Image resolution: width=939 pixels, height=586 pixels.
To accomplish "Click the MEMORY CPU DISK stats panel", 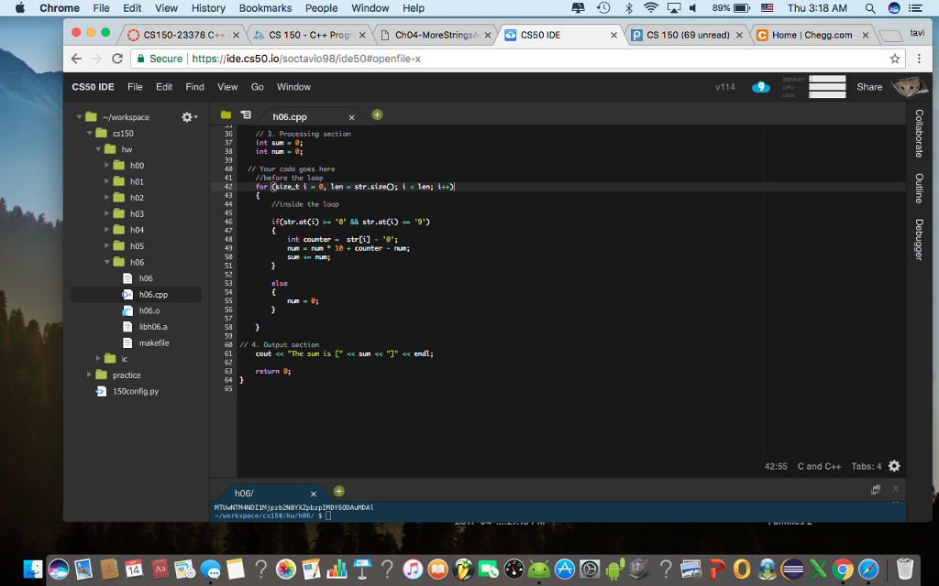I will tap(813, 87).
